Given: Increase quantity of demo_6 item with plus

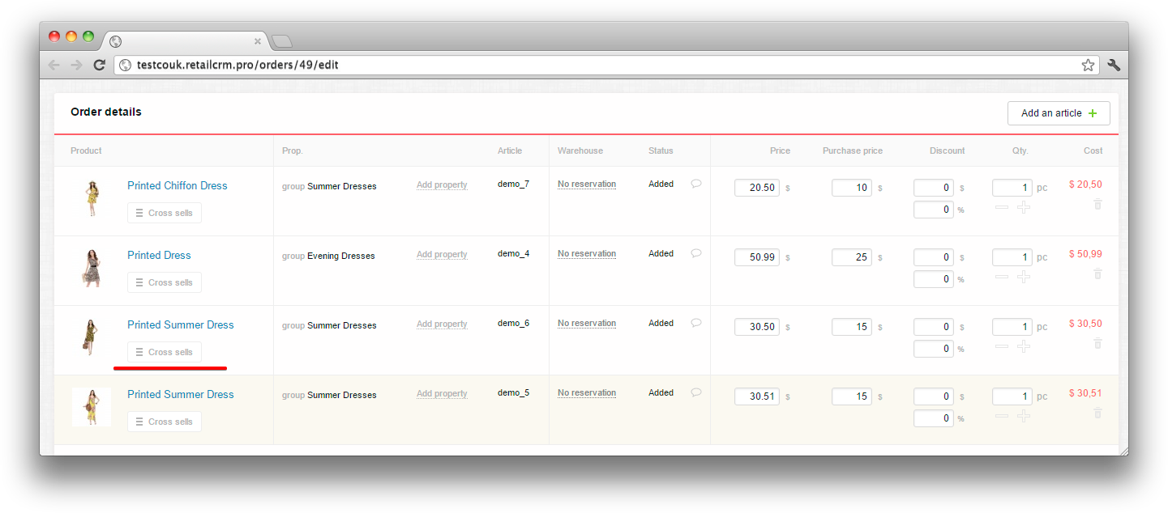Looking at the screenshot, I should click(1024, 346).
